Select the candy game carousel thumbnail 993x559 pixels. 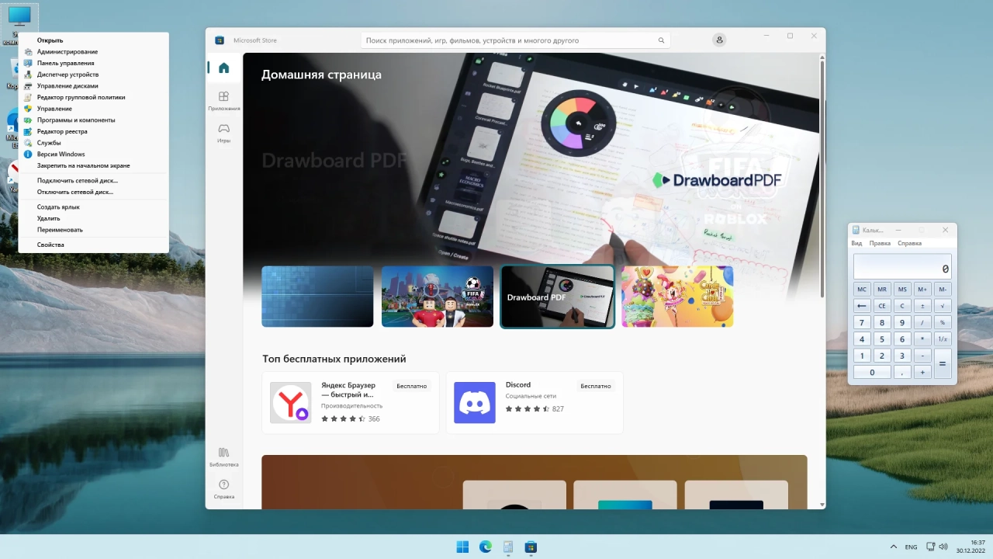[x=677, y=297]
